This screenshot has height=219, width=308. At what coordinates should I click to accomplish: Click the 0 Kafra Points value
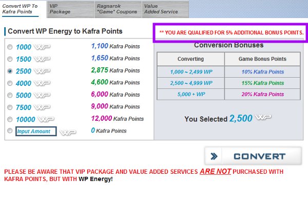109,131
